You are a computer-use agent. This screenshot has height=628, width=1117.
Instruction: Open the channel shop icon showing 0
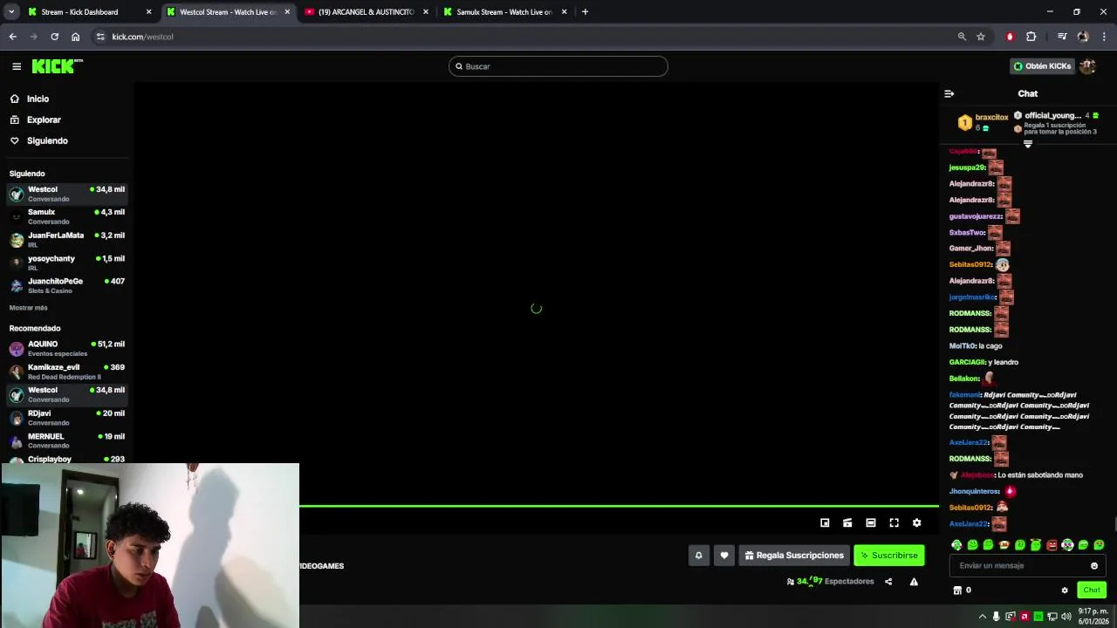click(x=962, y=590)
